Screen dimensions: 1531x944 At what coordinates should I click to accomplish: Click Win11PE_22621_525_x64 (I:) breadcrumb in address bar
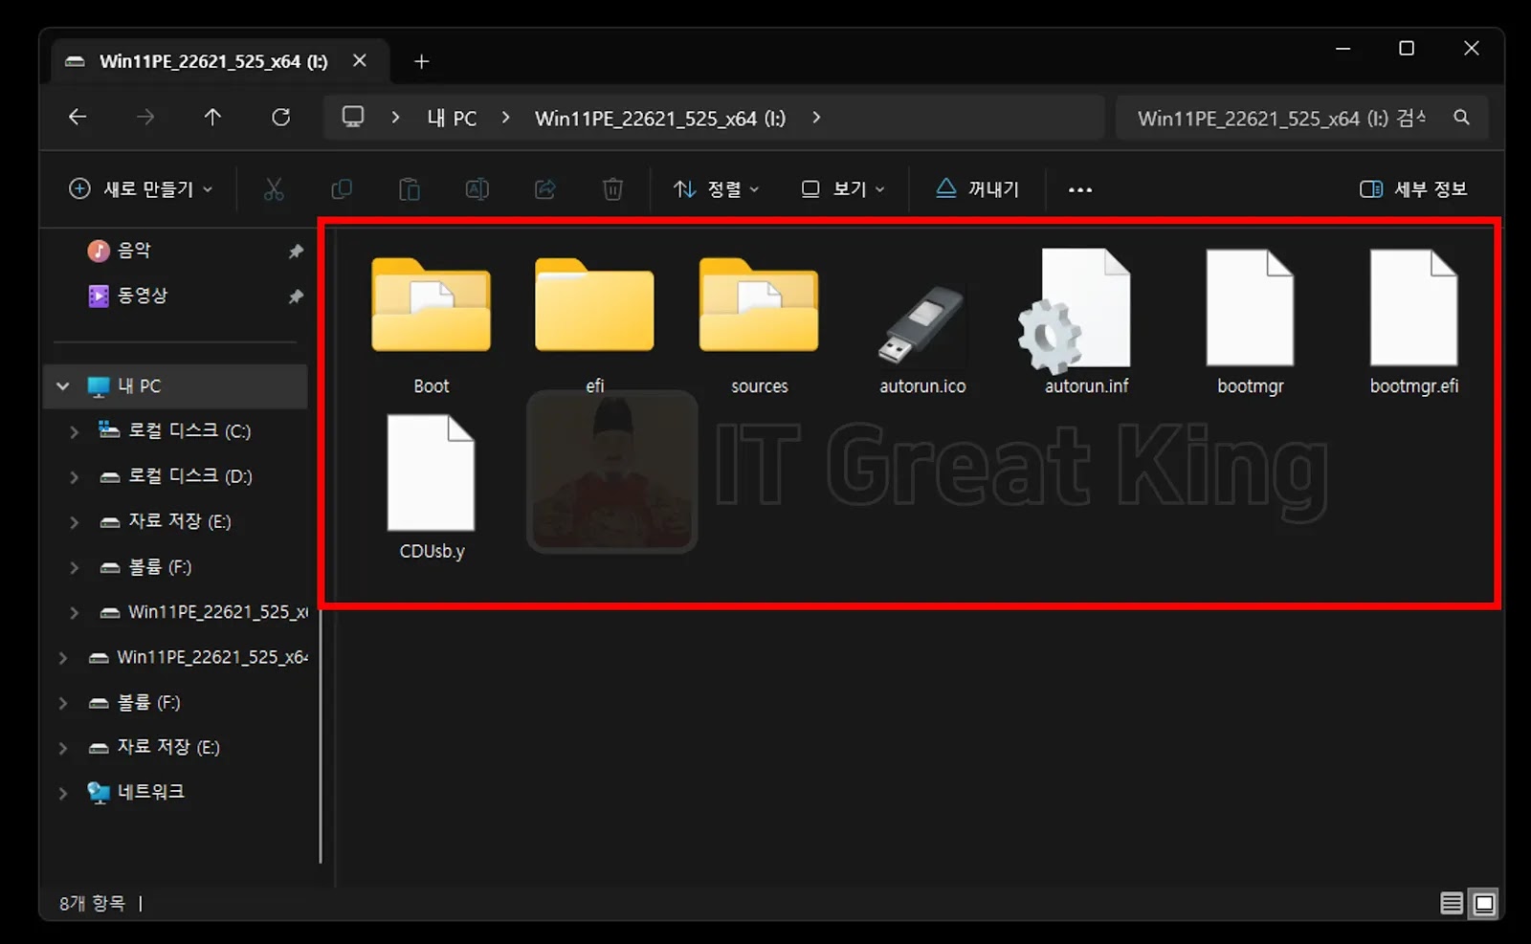click(x=660, y=118)
